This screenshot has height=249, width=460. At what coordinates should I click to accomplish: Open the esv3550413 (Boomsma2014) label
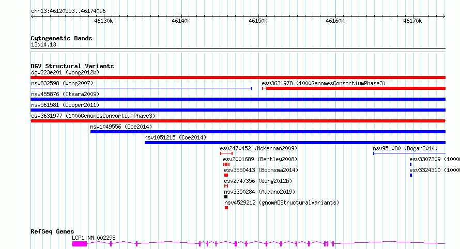(261, 170)
